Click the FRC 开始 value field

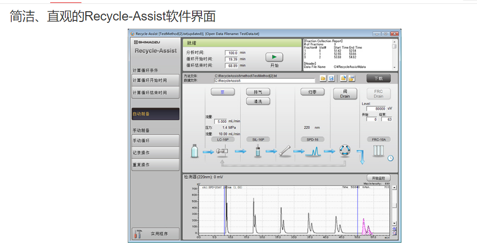[x=372, y=119]
